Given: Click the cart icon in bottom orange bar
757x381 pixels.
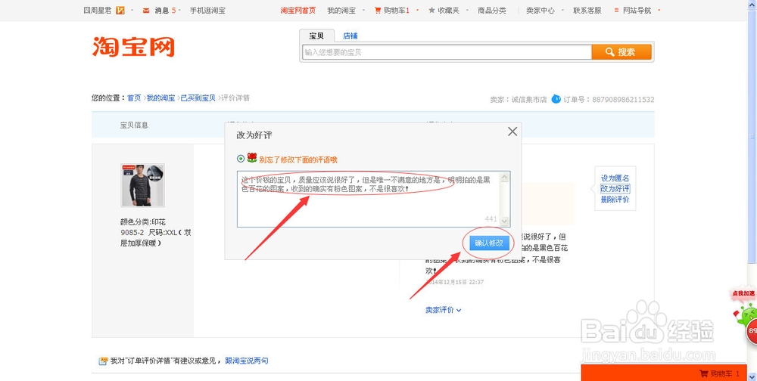Looking at the screenshot, I should click(704, 373).
